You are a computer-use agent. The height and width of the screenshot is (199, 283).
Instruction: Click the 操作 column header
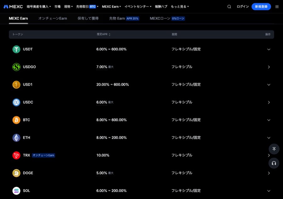coord(268,34)
